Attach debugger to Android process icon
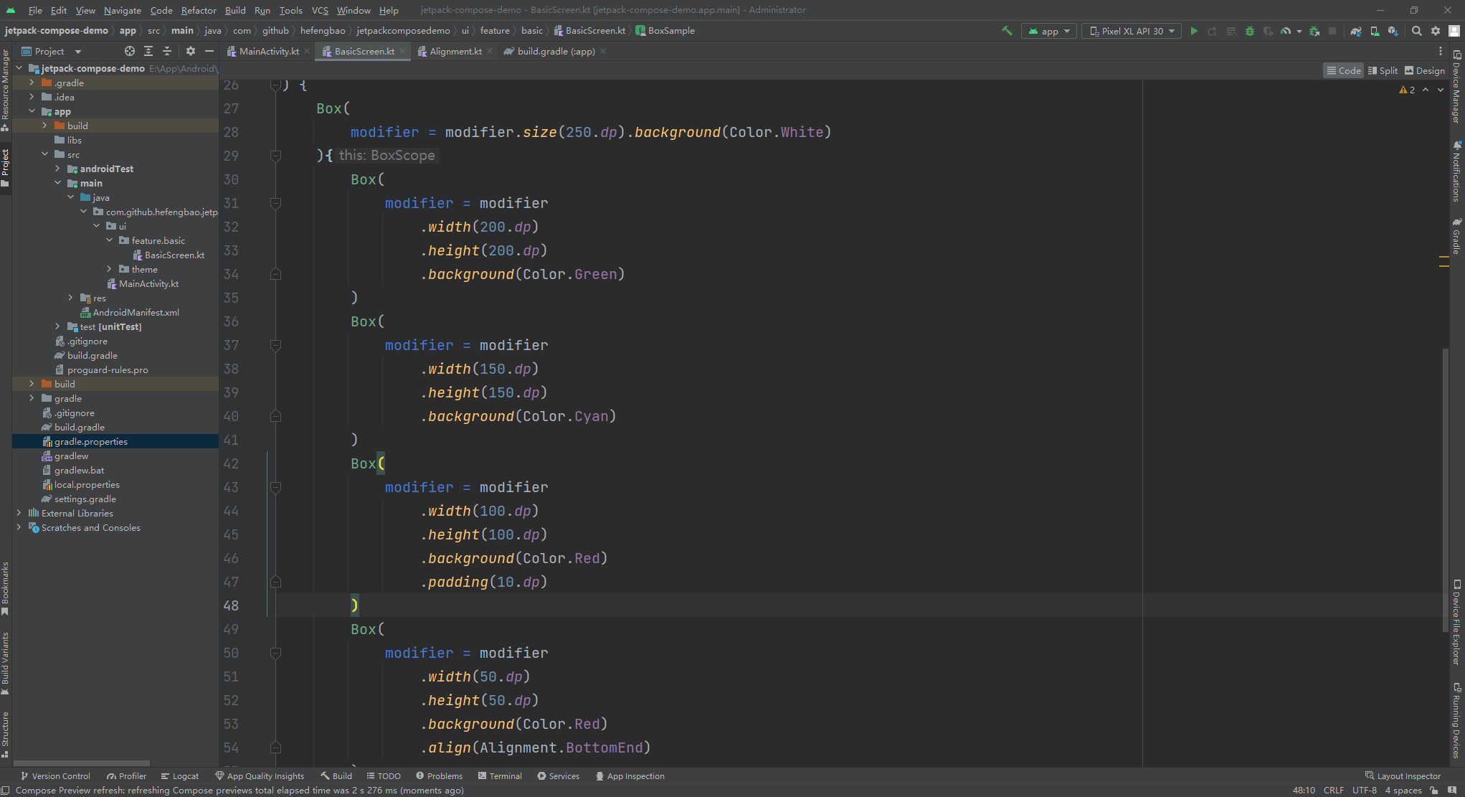Screen dimensions: 1465x797 pos(1314,31)
